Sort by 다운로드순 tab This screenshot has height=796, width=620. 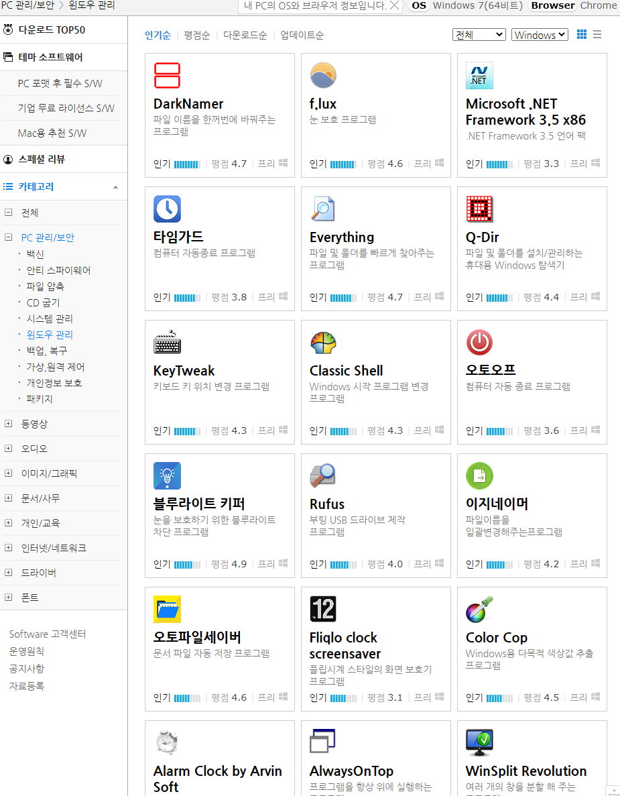(245, 35)
